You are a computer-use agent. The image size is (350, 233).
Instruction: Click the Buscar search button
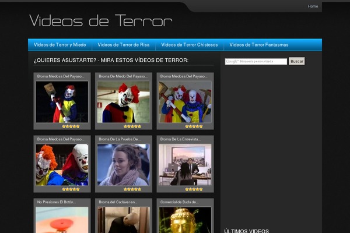click(297, 61)
